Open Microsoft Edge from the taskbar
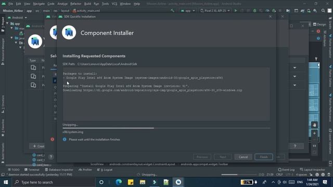The height and width of the screenshot is (187, 333). (119, 182)
